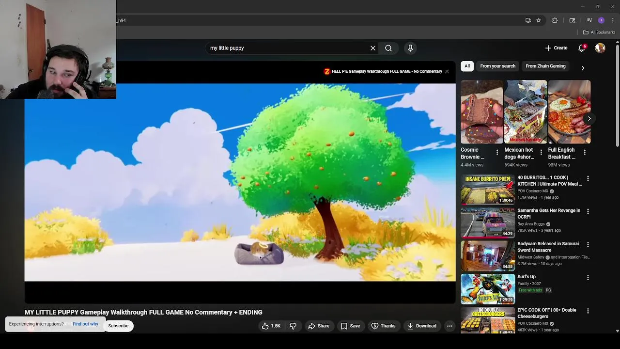
Task: Open the YouTube account avatar menu
Action: 600,48
